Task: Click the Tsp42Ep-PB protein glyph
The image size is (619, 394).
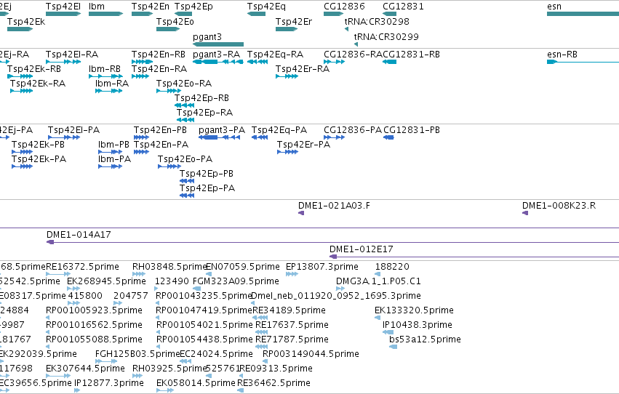Action: [x=187, y=182]
